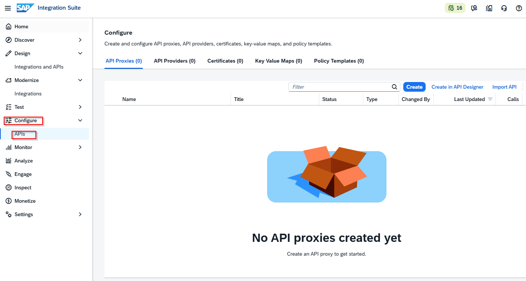
Task: Click the Integration Suite title text
Action: pos(59,8)
